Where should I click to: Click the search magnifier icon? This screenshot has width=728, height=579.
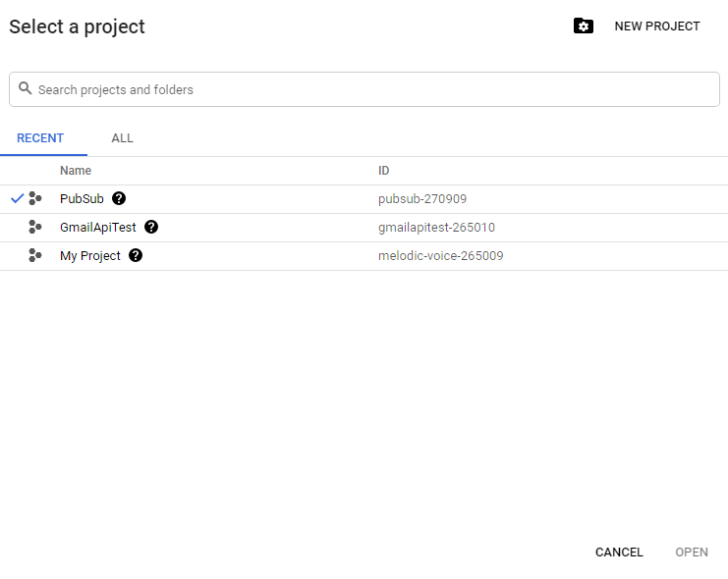coord(26,88)
